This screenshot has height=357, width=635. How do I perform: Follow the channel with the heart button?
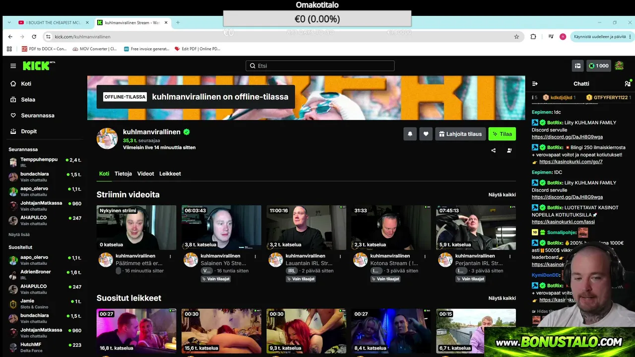(x=426, y=134)
